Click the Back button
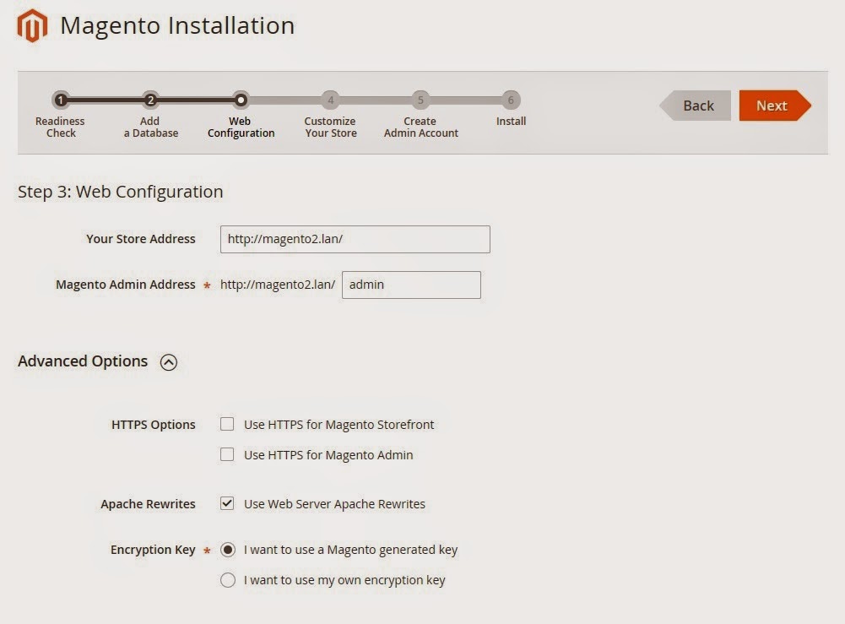 [696, 106]
